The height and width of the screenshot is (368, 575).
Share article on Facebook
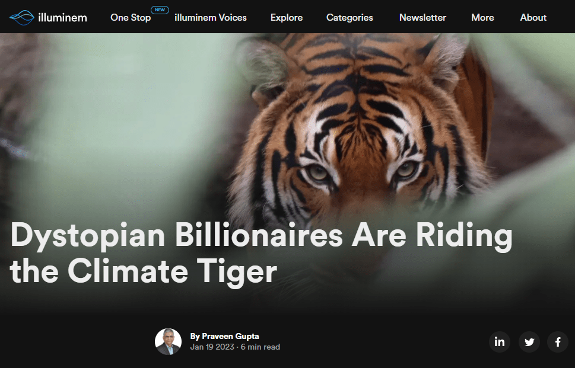click(x=558, y=342)
